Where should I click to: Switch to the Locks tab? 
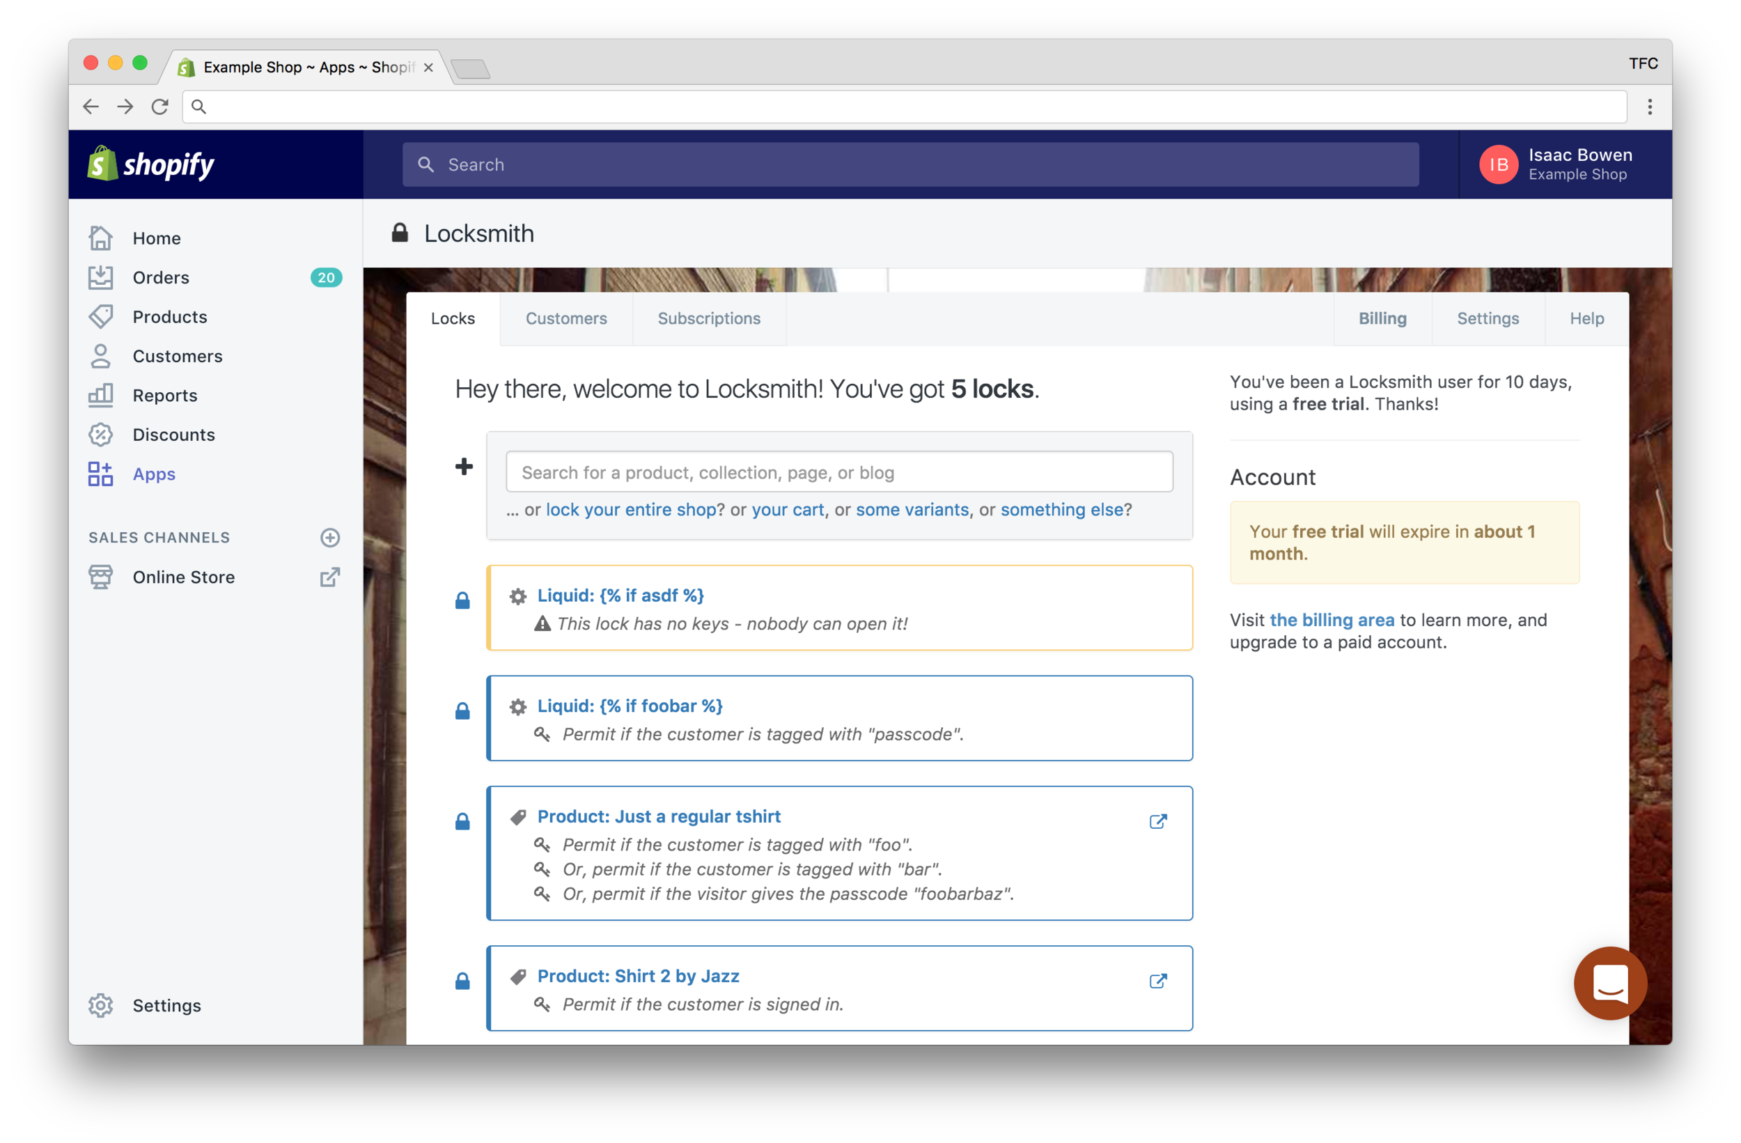453,318
